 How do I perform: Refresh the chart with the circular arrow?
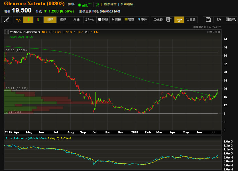pyautogui.click(x=219, y=20)
